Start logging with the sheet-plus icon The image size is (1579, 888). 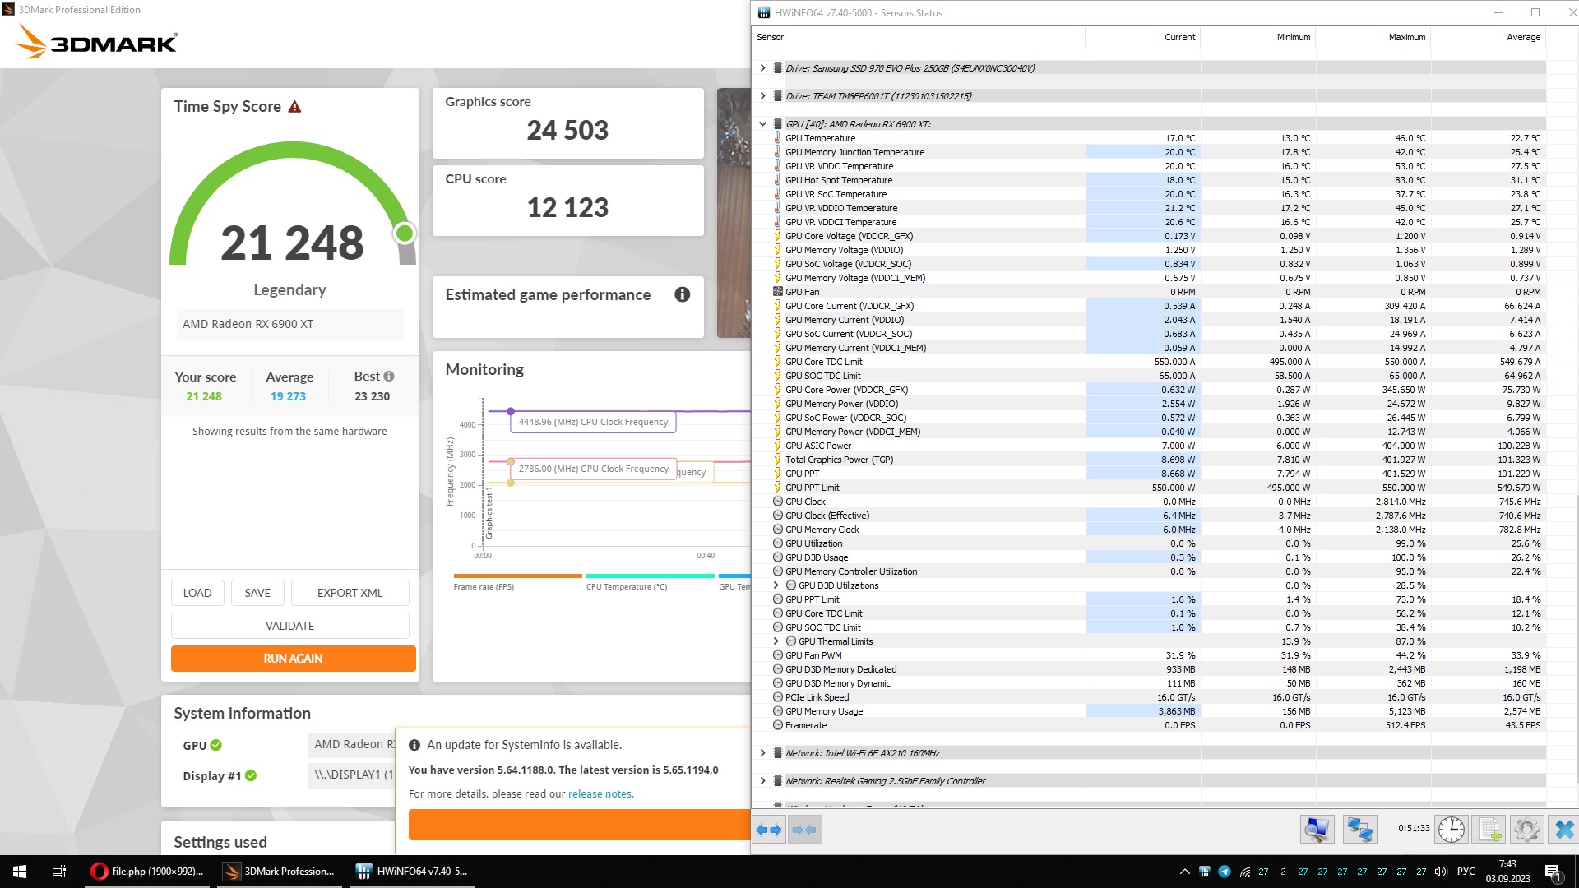[1489, 830]
